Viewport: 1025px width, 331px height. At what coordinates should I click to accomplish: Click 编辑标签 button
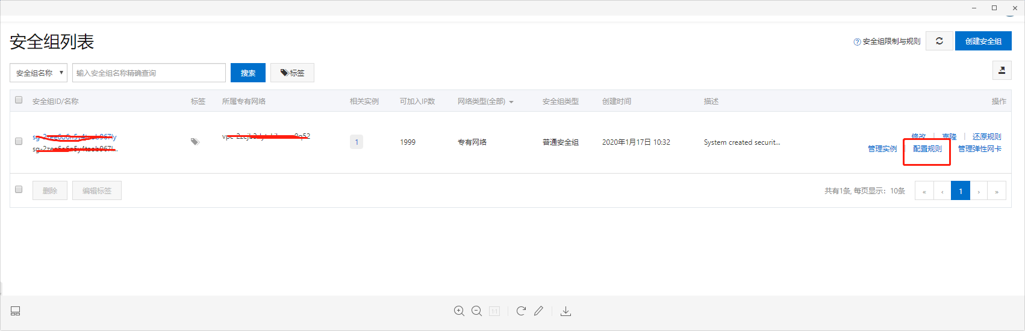tap(97, 190)
